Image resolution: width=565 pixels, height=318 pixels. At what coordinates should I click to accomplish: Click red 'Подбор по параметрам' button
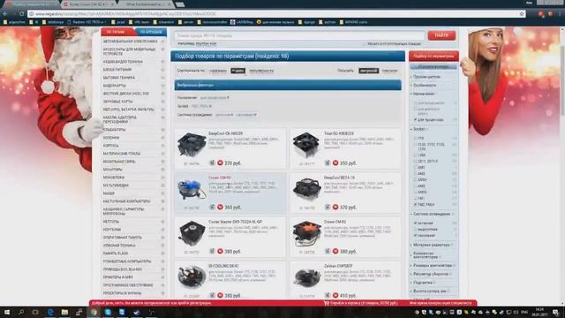tap(433, 57)
